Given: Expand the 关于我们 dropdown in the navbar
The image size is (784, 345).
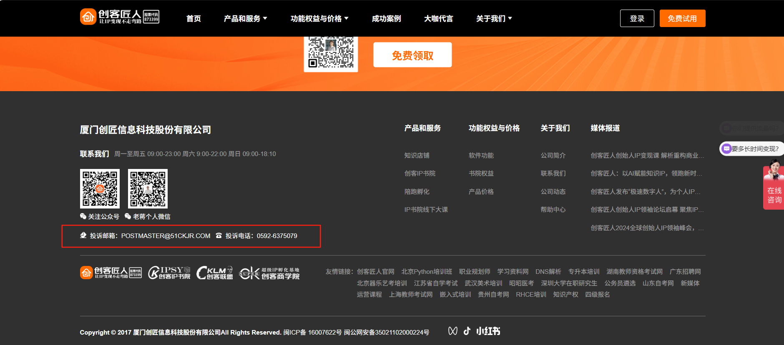Looking at the screenshot, I should point(494,19).
